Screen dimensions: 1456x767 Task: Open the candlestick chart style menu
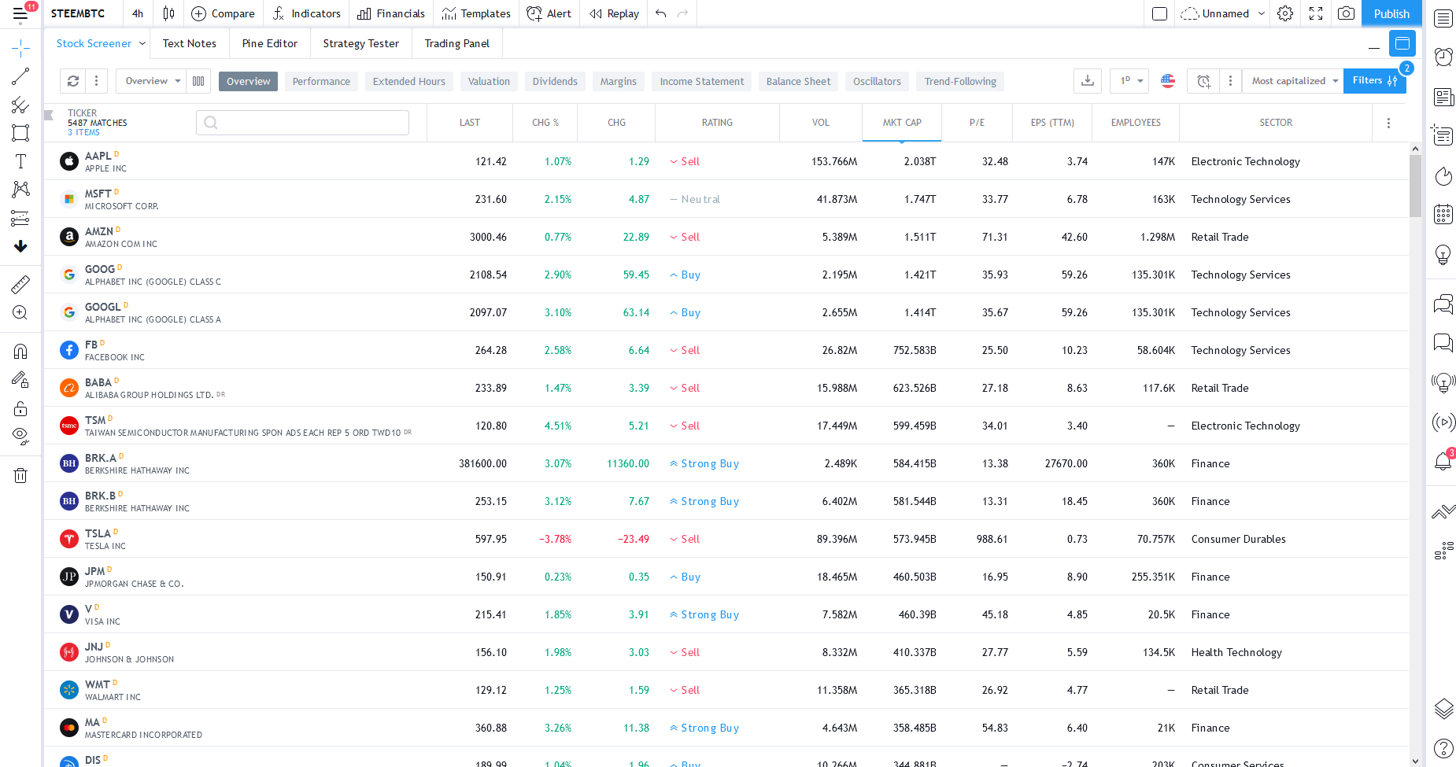pos(168,13)
